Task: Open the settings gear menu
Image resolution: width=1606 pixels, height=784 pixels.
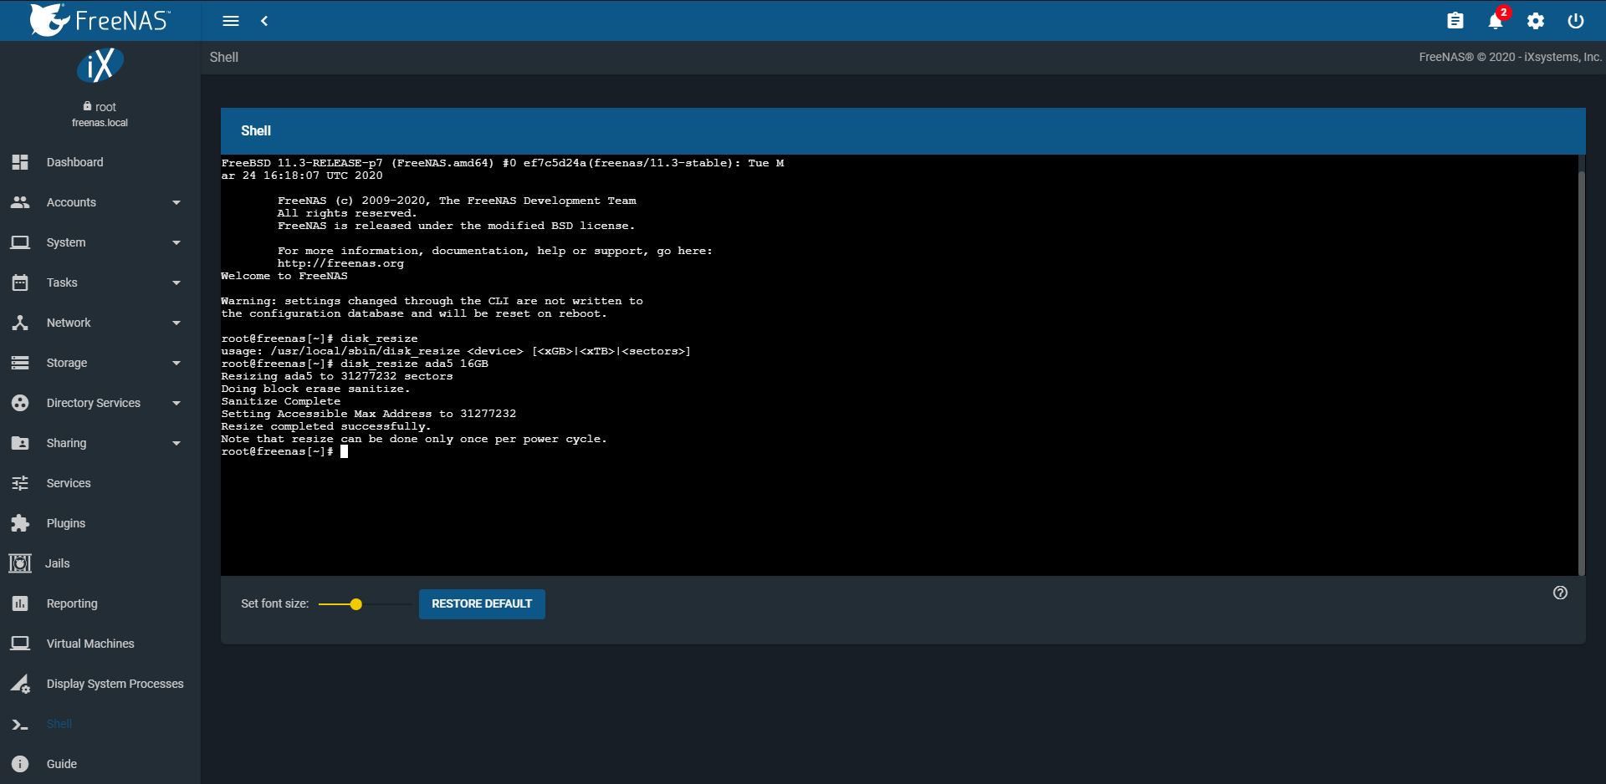Action: (1536, 21)
